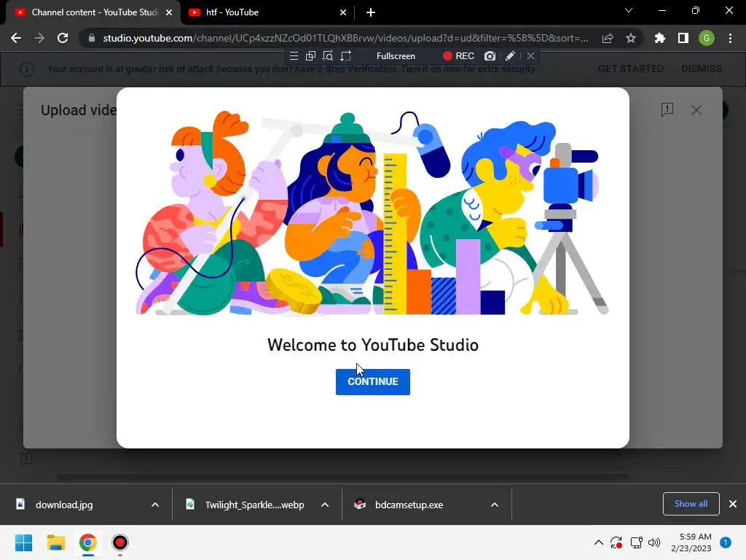Select Bandicam window selection mode icon
Image resolution: width=746 pixels, height=560 pixels.
pyautogui.click(x=310, y=56)
